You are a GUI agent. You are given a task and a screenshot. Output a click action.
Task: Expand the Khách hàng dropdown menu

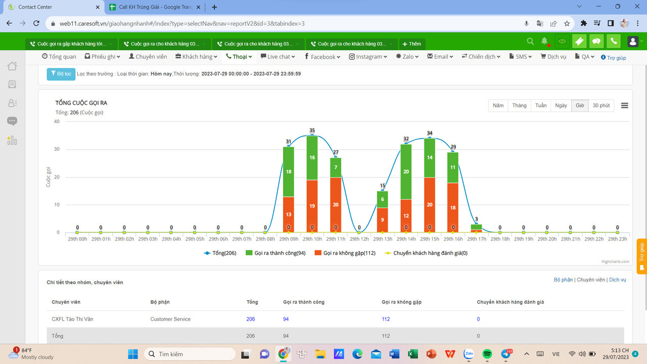197,57
